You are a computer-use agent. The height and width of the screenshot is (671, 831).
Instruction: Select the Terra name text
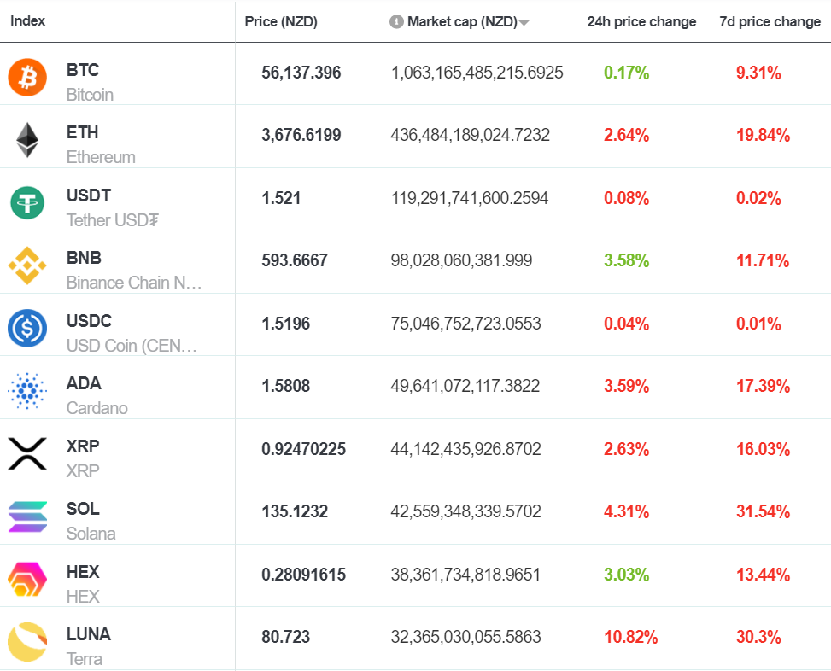(85, 659)
